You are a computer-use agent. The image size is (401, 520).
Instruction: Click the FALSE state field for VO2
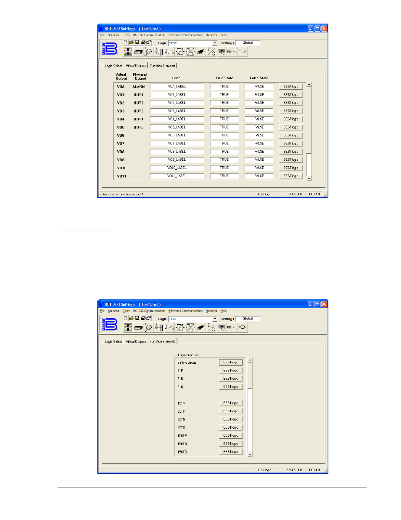[259, 103]
